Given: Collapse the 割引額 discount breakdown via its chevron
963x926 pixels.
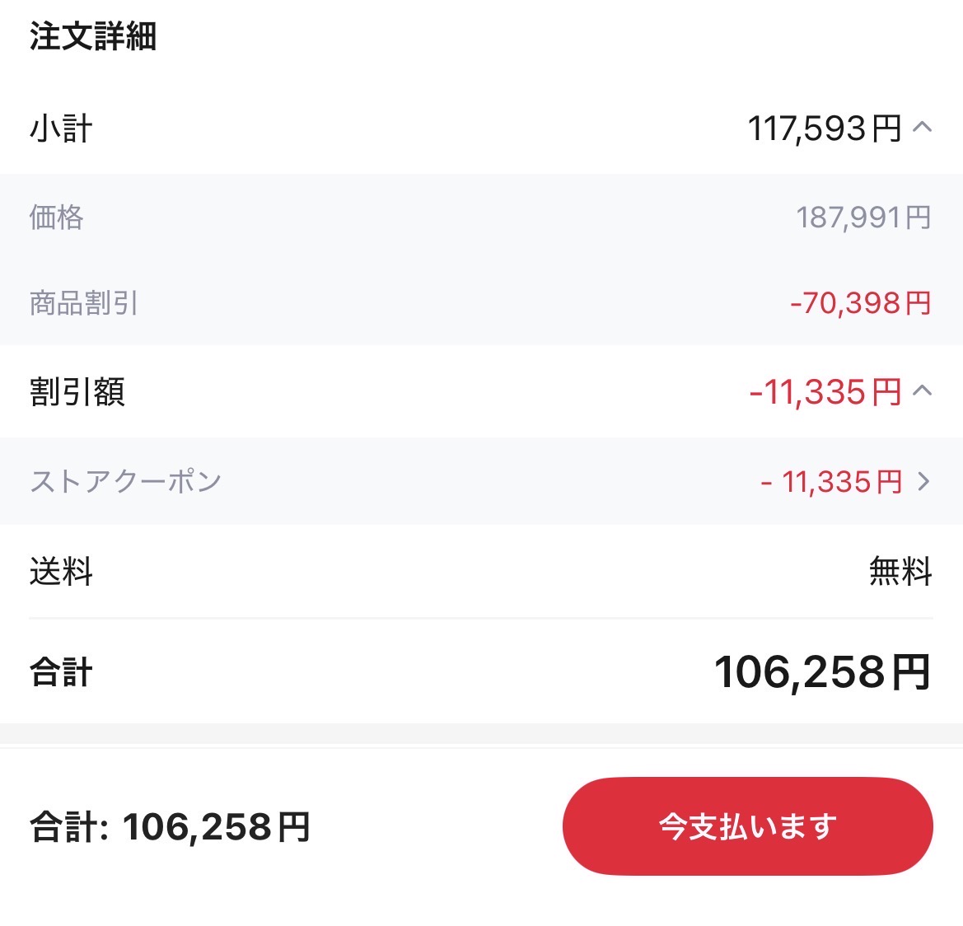Looking at the screenshot, I should (923, 393).
